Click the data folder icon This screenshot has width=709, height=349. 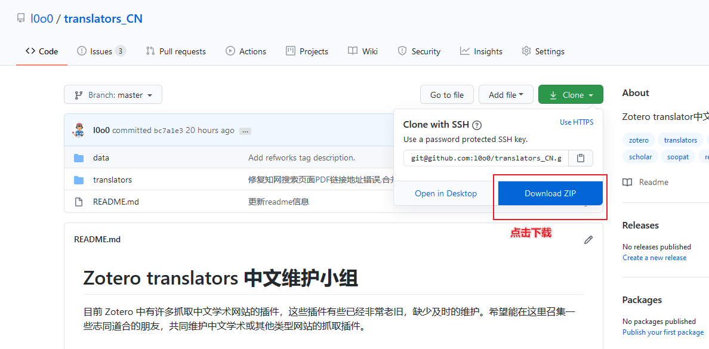click(x=79, y=157)
